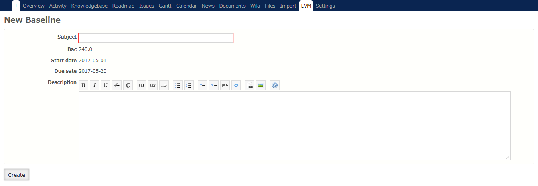Click the Create button

16,175
